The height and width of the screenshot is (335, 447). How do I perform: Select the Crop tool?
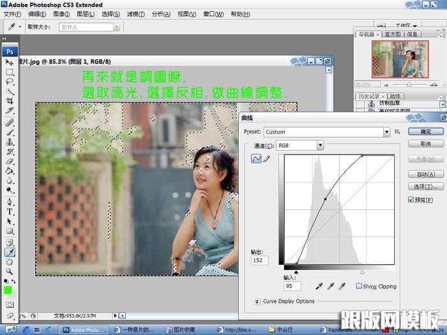(10, 101)
